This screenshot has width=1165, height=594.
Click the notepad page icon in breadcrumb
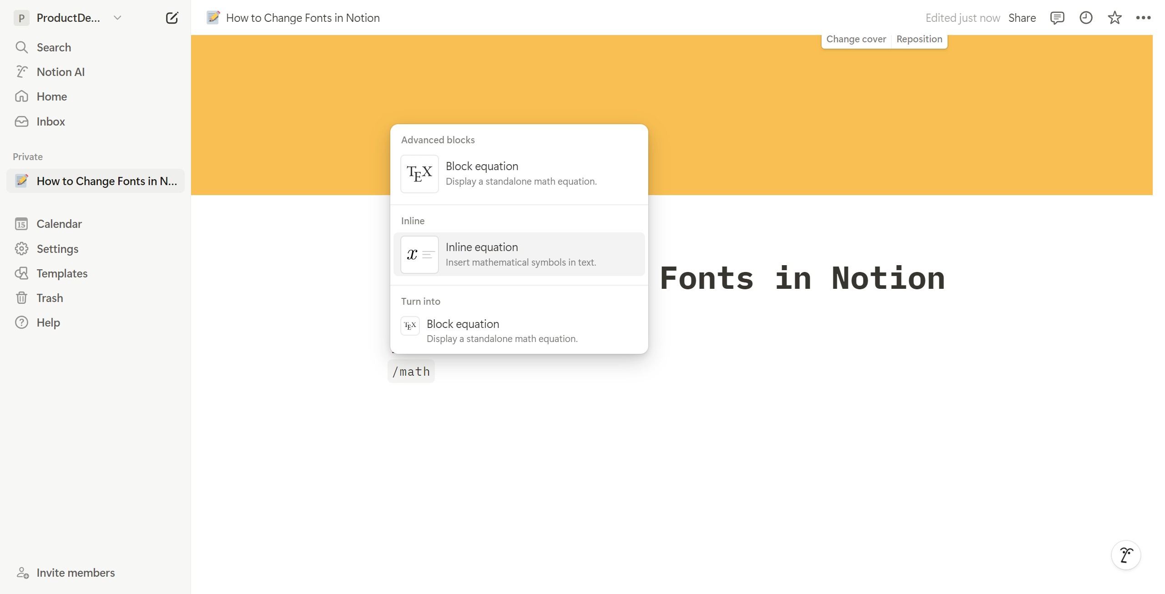213,18
